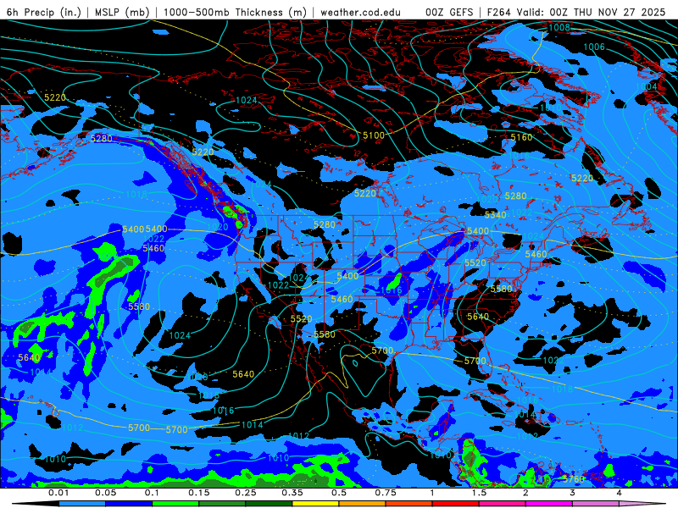The height and width of the screenshot is (508, 678).
Task: Pick the orange 0.5 legend swatch
Action: [x=363, y=504]
